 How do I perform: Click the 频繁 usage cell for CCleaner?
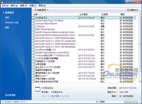[103, 26]
